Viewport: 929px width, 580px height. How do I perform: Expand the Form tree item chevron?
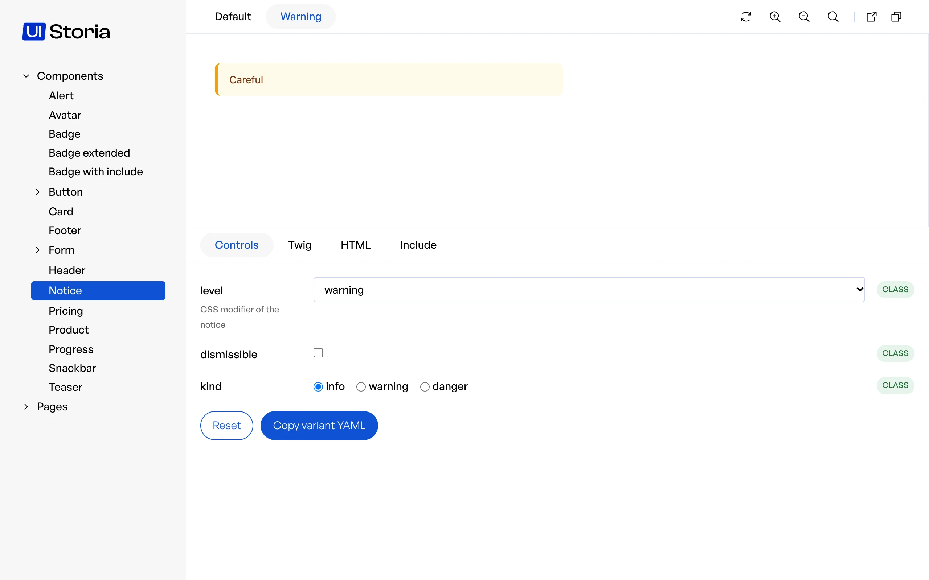pyautogui.click(x=38, y=250)
